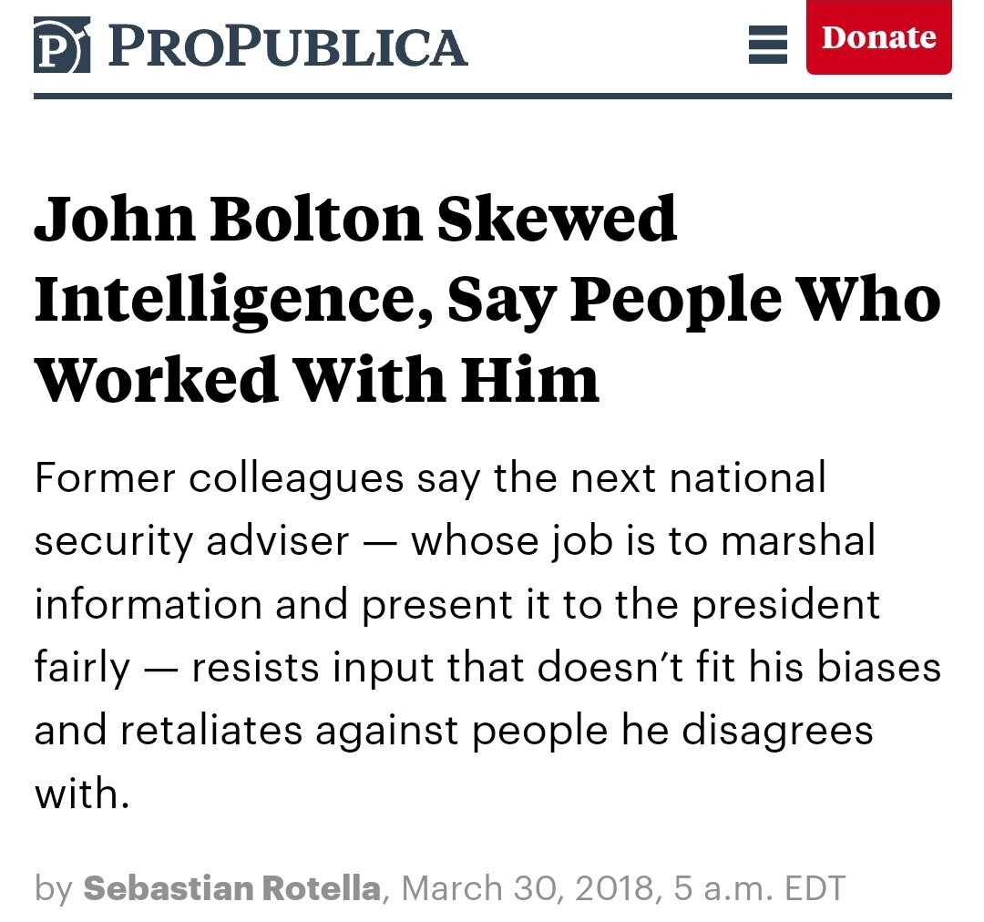Screen dimensions: 984x922
Task: Open Sebastian Rotella's author page
Action: (231, 887)
